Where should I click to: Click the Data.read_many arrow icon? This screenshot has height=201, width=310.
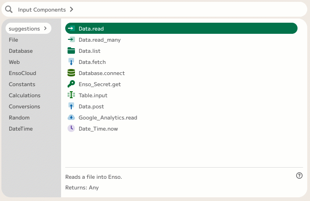(x=71, y=39)
